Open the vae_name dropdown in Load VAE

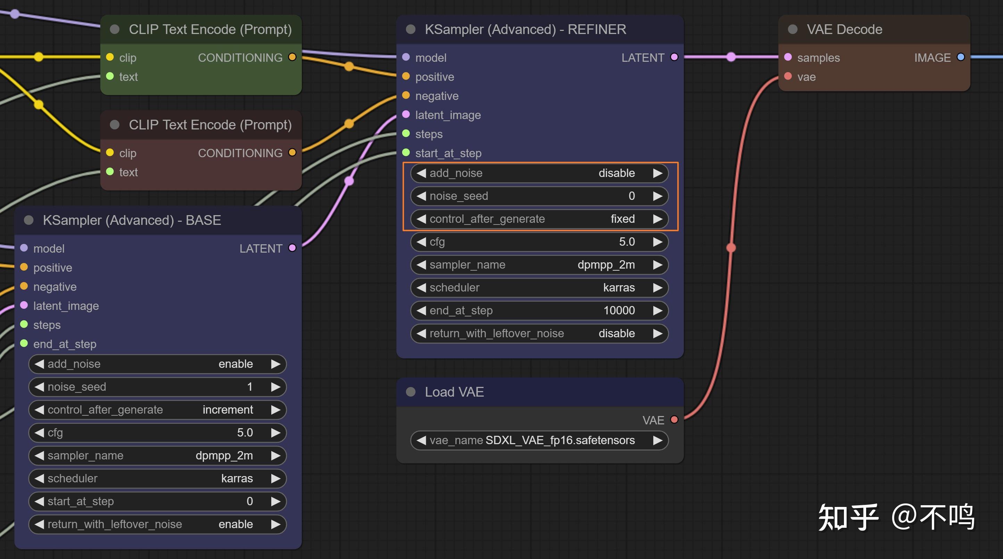tap(539, 440)
